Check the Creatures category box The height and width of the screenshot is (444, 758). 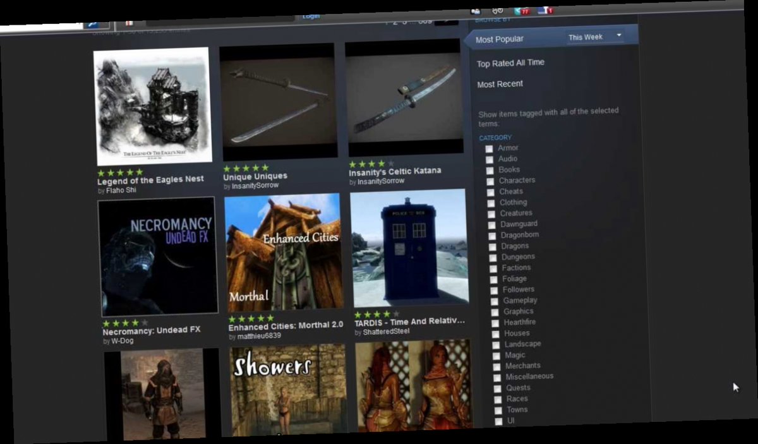click(491, 214)
